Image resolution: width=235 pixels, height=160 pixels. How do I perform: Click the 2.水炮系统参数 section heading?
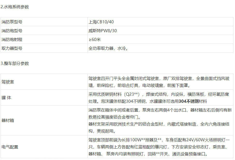15,7
